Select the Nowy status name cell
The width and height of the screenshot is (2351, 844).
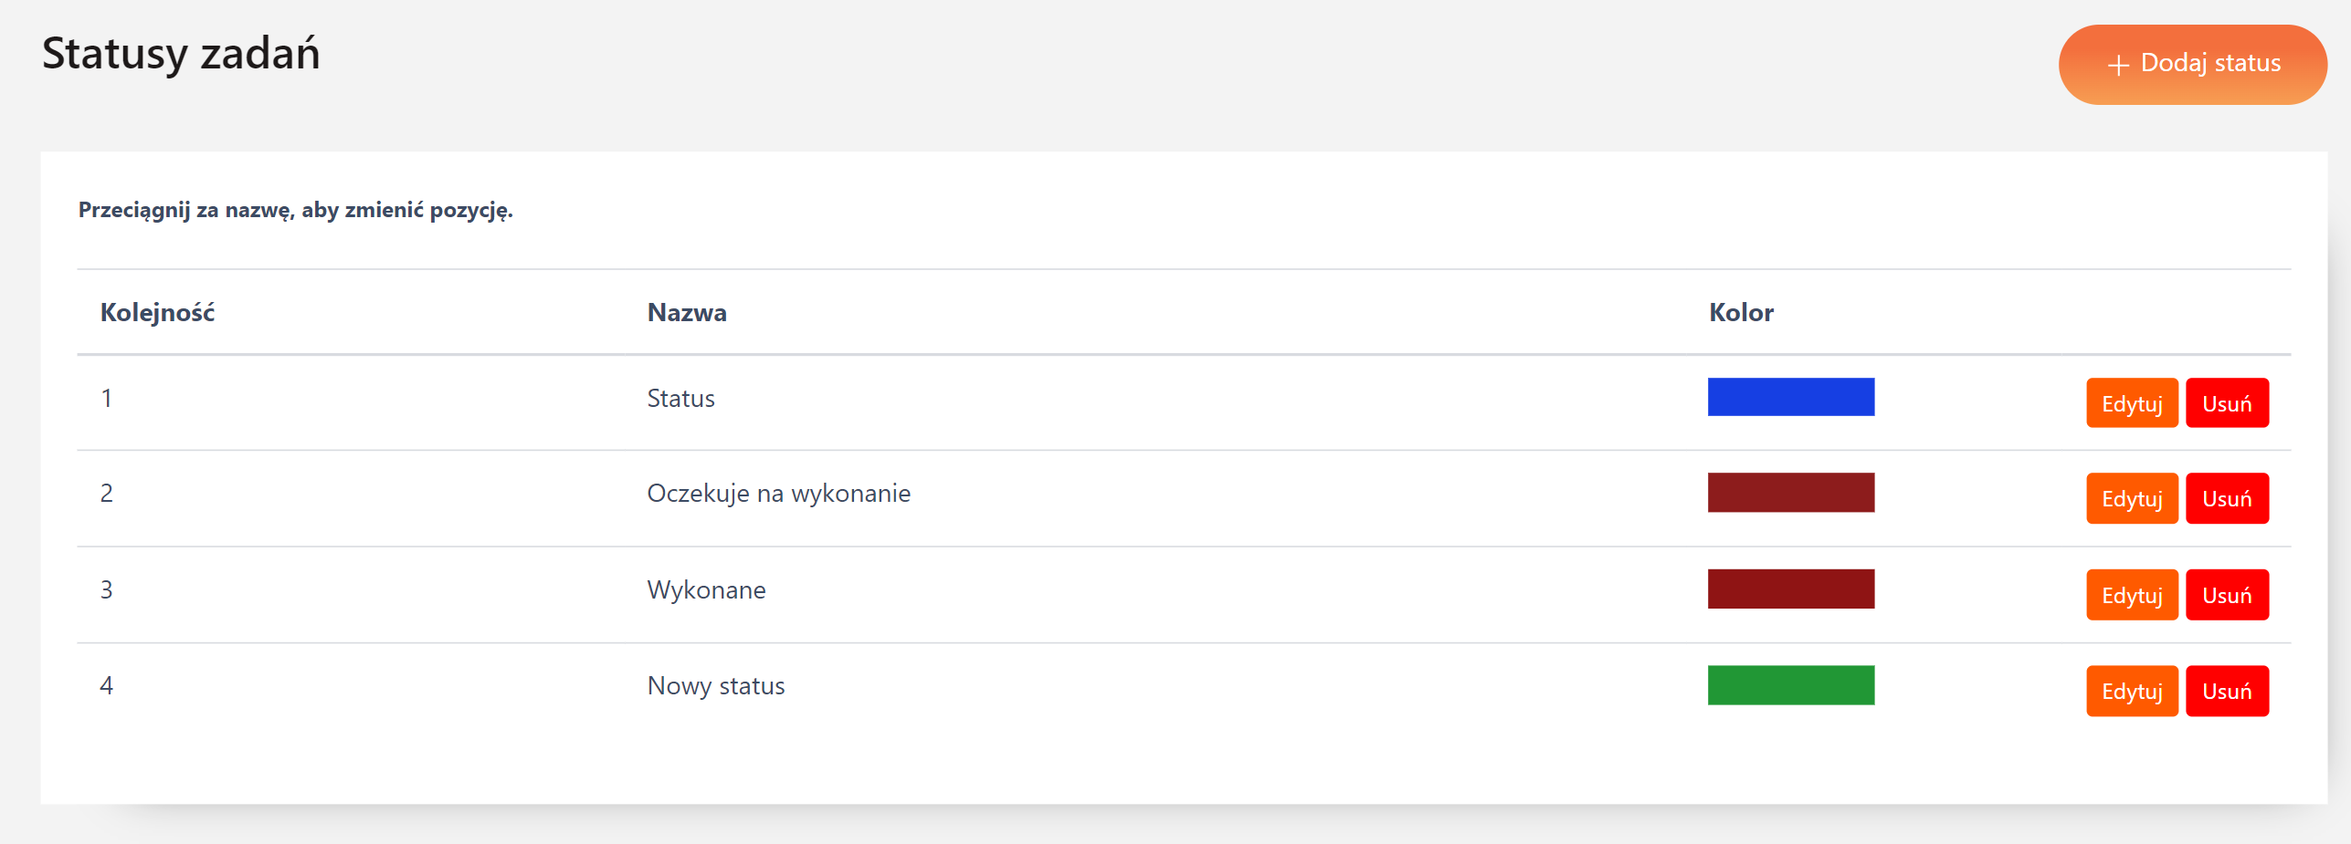pos(715,686)
